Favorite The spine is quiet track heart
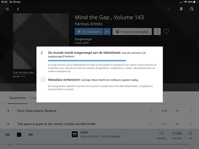Screen dimensions: 199x149 [x=151, y=124]
